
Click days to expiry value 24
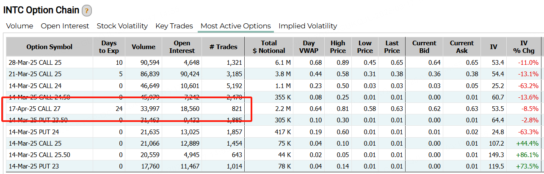[119, 109]
